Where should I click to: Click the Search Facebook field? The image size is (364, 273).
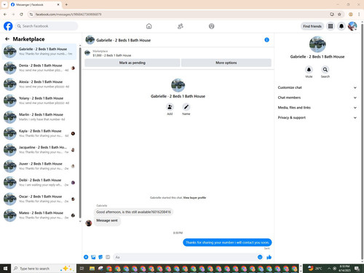click(x=47, y=26)
